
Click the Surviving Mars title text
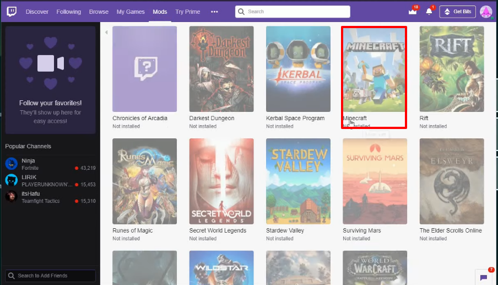[362, 230]
